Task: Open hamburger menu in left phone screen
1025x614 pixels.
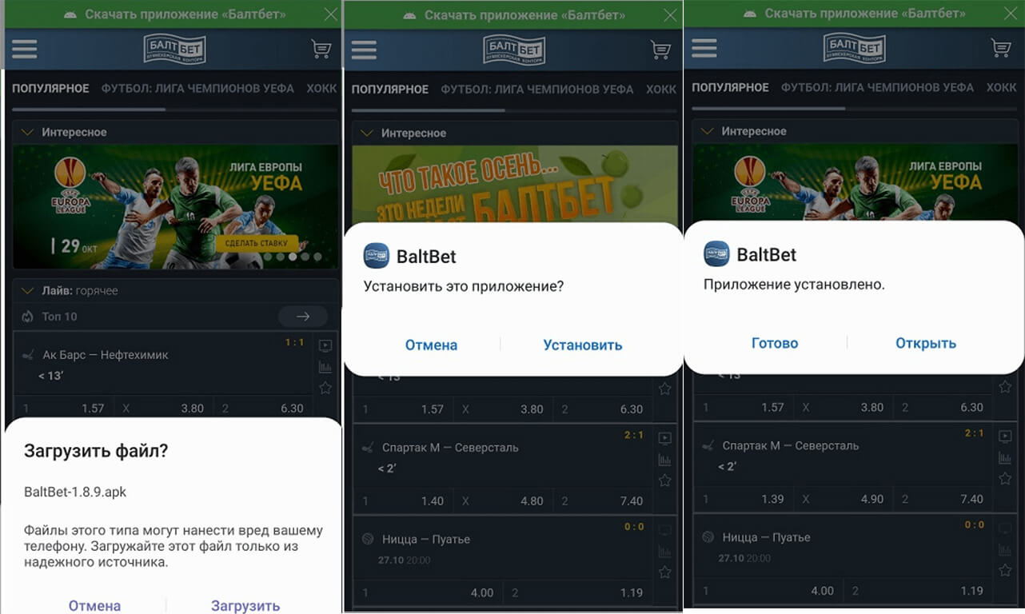Action: click(25, 49)
